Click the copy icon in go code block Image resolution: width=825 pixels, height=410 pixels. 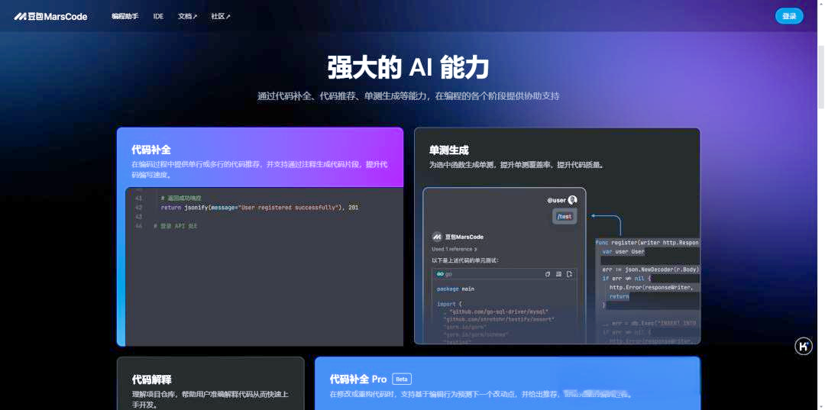(547, 273)
